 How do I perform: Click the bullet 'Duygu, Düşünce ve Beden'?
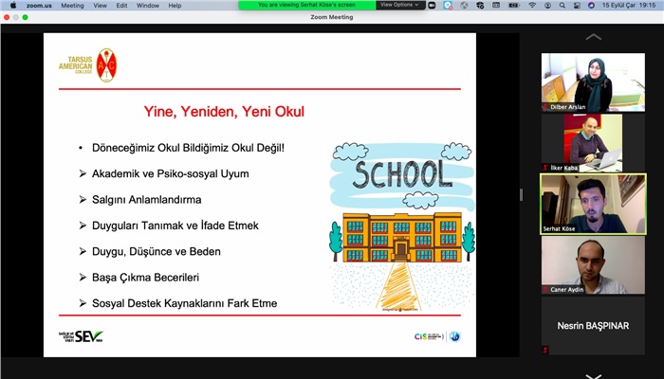coord(157,252)
